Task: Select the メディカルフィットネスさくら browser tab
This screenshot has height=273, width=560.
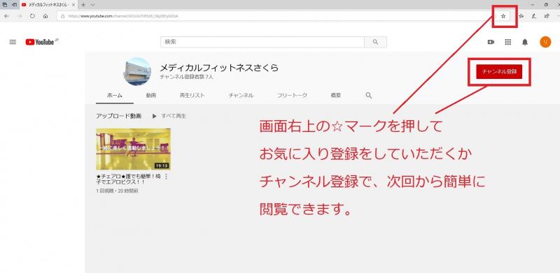Action: pyautogui.click(x=48, y=5)
